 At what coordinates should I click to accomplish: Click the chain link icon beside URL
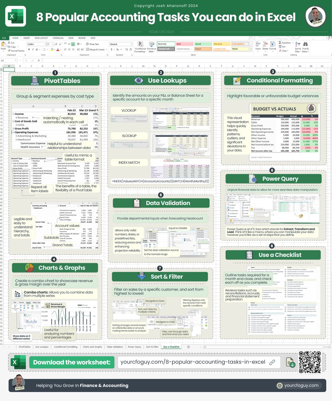(x=272, y=362)
